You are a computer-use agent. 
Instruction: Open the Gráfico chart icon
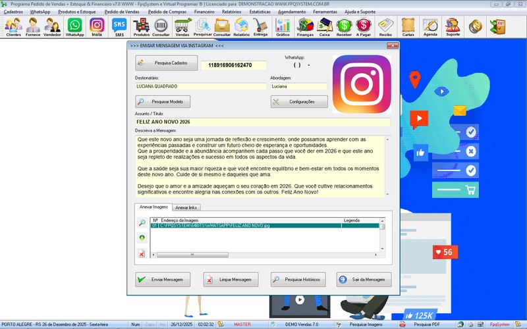pyautogui.click(x=283, y=27)
